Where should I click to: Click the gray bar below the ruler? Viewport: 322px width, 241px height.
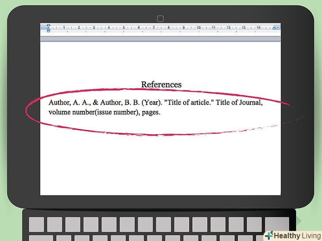point(161,38)
